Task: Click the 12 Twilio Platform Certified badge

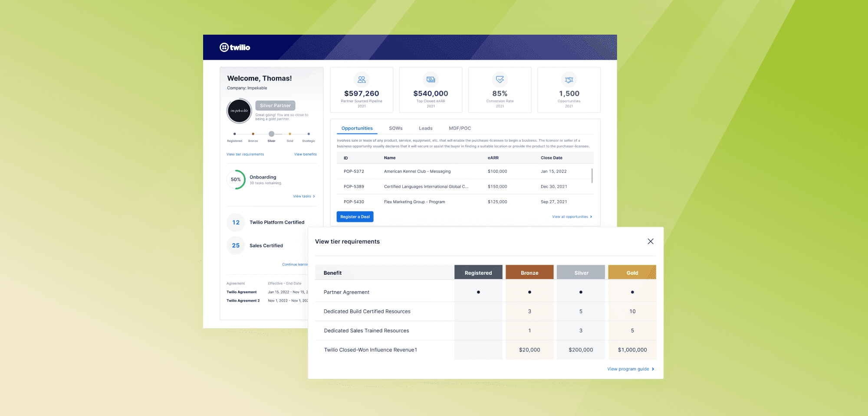Action: coord(236,222)
